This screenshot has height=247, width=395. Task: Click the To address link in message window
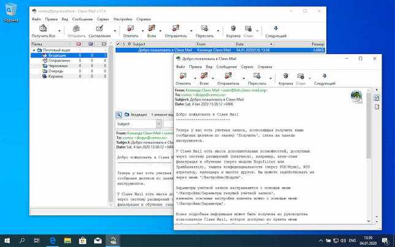pos(204,95)
